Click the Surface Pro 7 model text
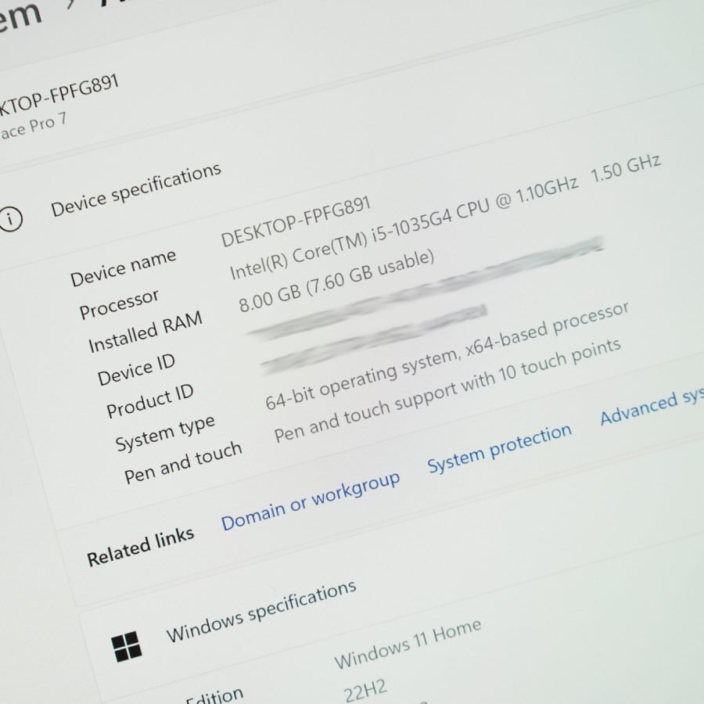 32,127
